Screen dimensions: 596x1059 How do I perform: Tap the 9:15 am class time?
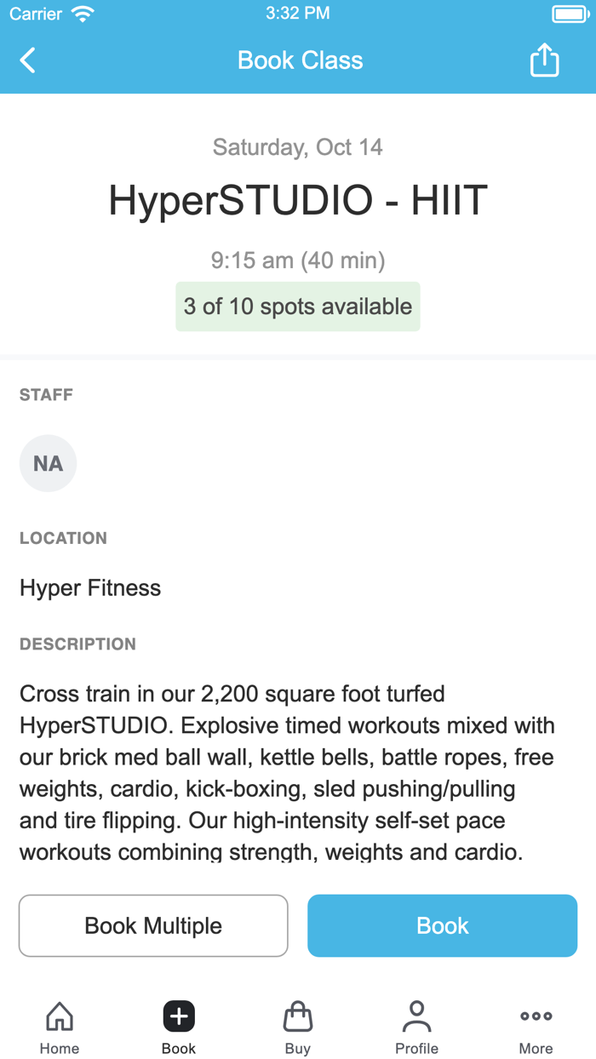[297, 260]
